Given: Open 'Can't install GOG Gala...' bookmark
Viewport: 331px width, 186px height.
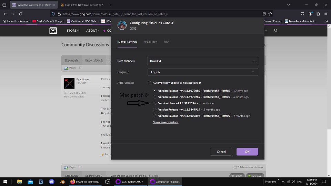Looking at the screenshot, I should 82,21.
